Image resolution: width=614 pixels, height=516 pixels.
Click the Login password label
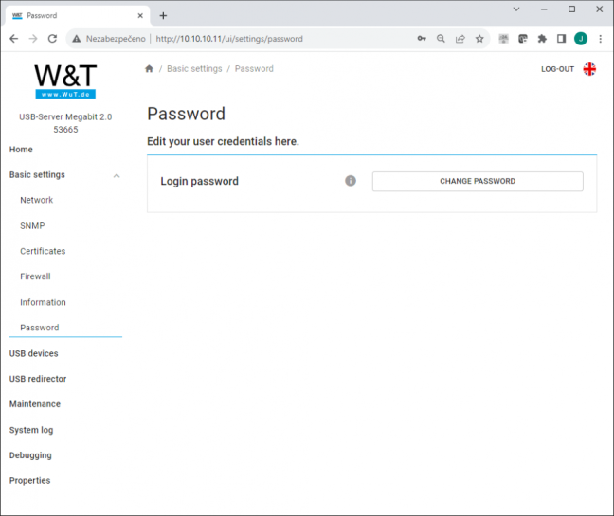point(199,181)
